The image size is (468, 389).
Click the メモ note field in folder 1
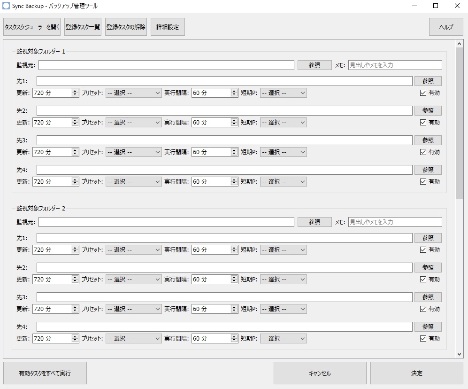394,65
